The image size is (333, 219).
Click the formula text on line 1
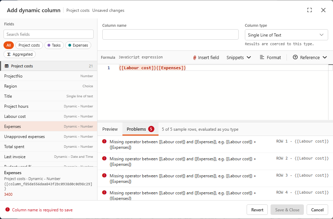(x=153, y=68)
